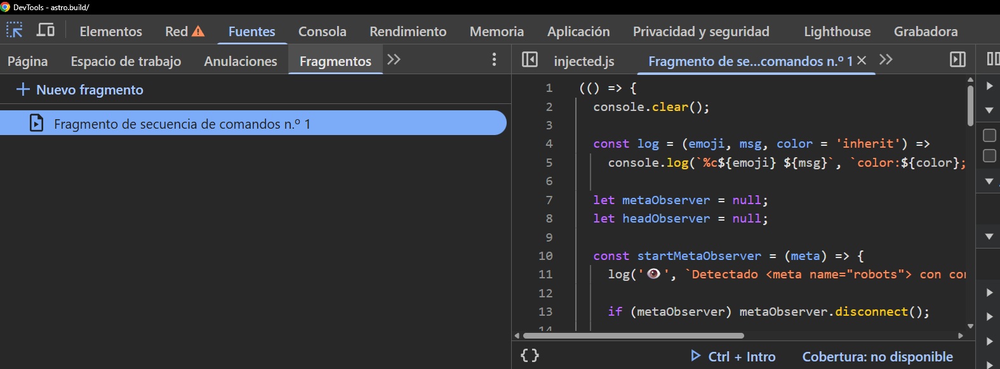Screen dimensions: 1000x369
Task: Hide the navigator sidebar panel icon
Action: pos(530,60)
